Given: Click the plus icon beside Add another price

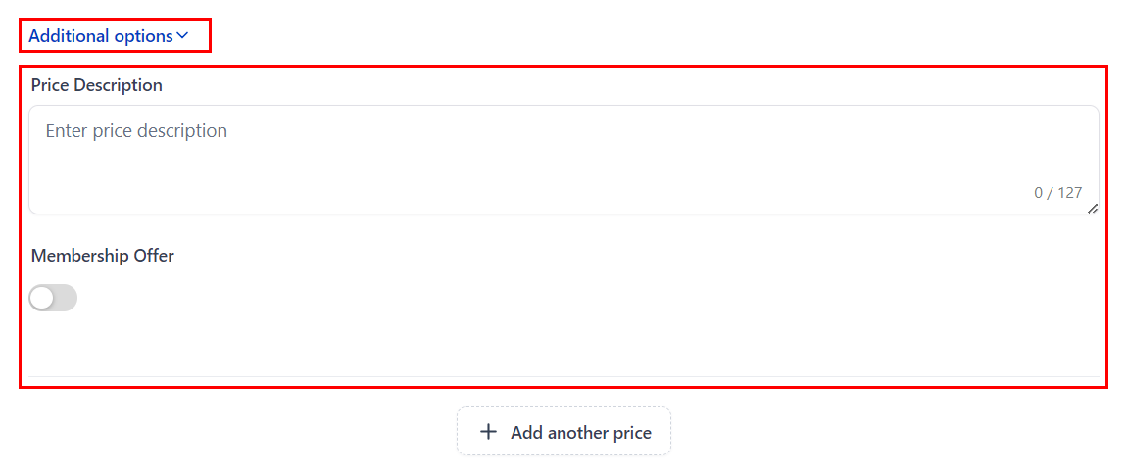Looking at the screenshot, I should pyautogui.click(x=488, y=432).
